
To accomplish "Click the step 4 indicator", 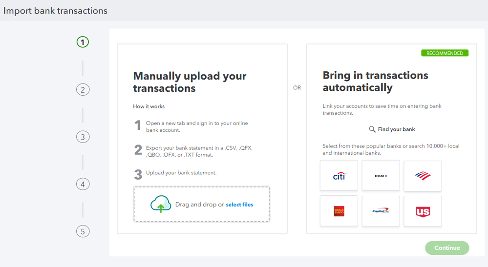I will tap(83, 185).
